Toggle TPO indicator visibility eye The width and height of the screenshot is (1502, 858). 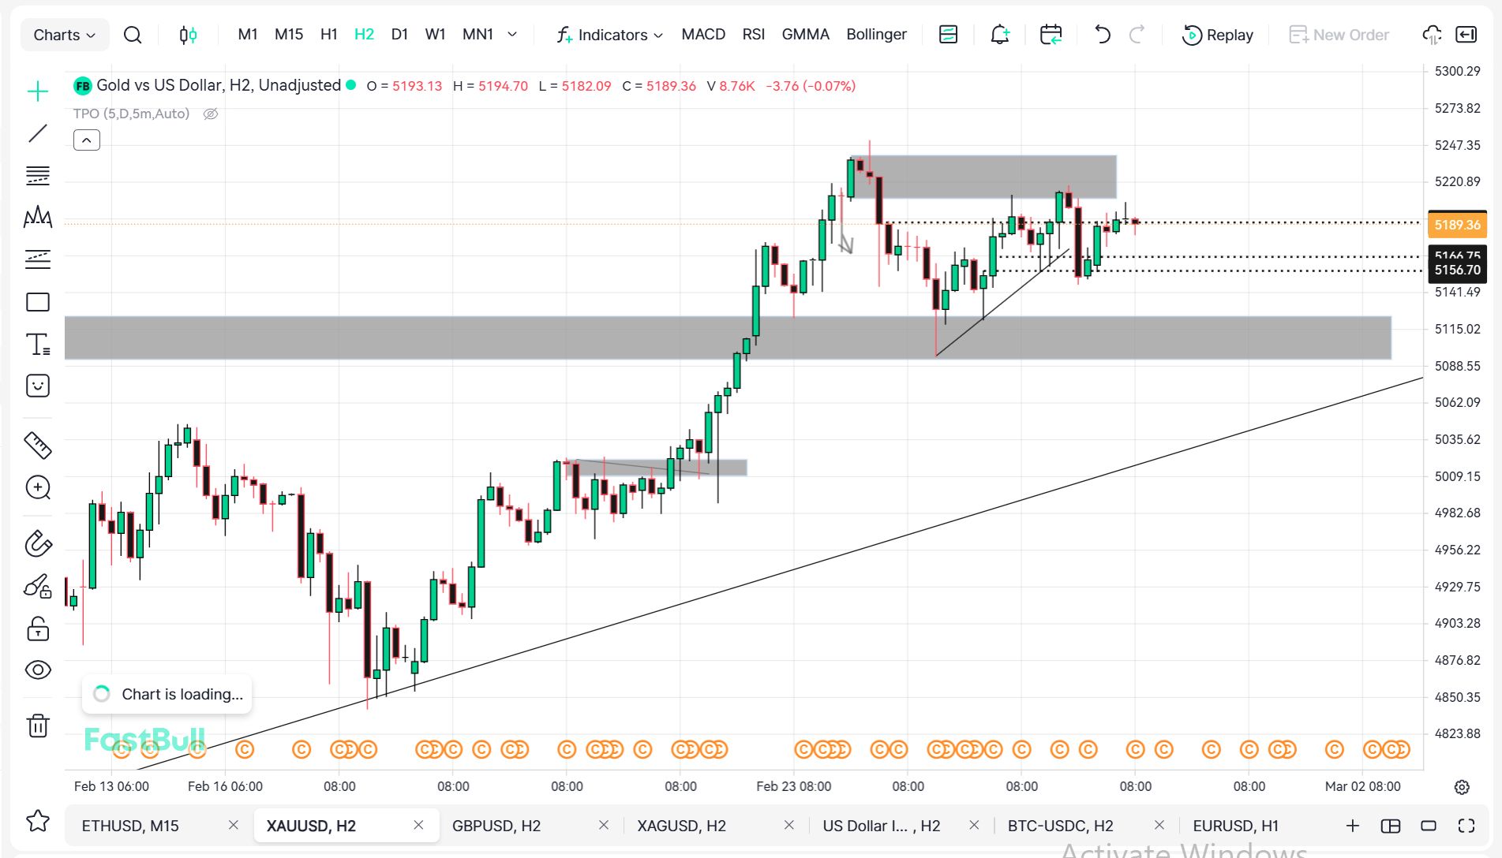(x=211, y=114)
